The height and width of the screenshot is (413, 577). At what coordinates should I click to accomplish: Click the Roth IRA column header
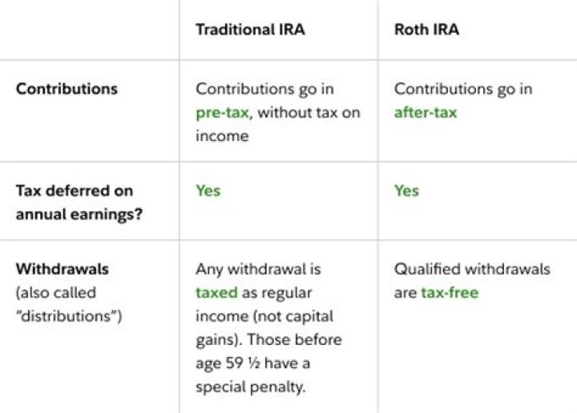click(x=426, y=30)
